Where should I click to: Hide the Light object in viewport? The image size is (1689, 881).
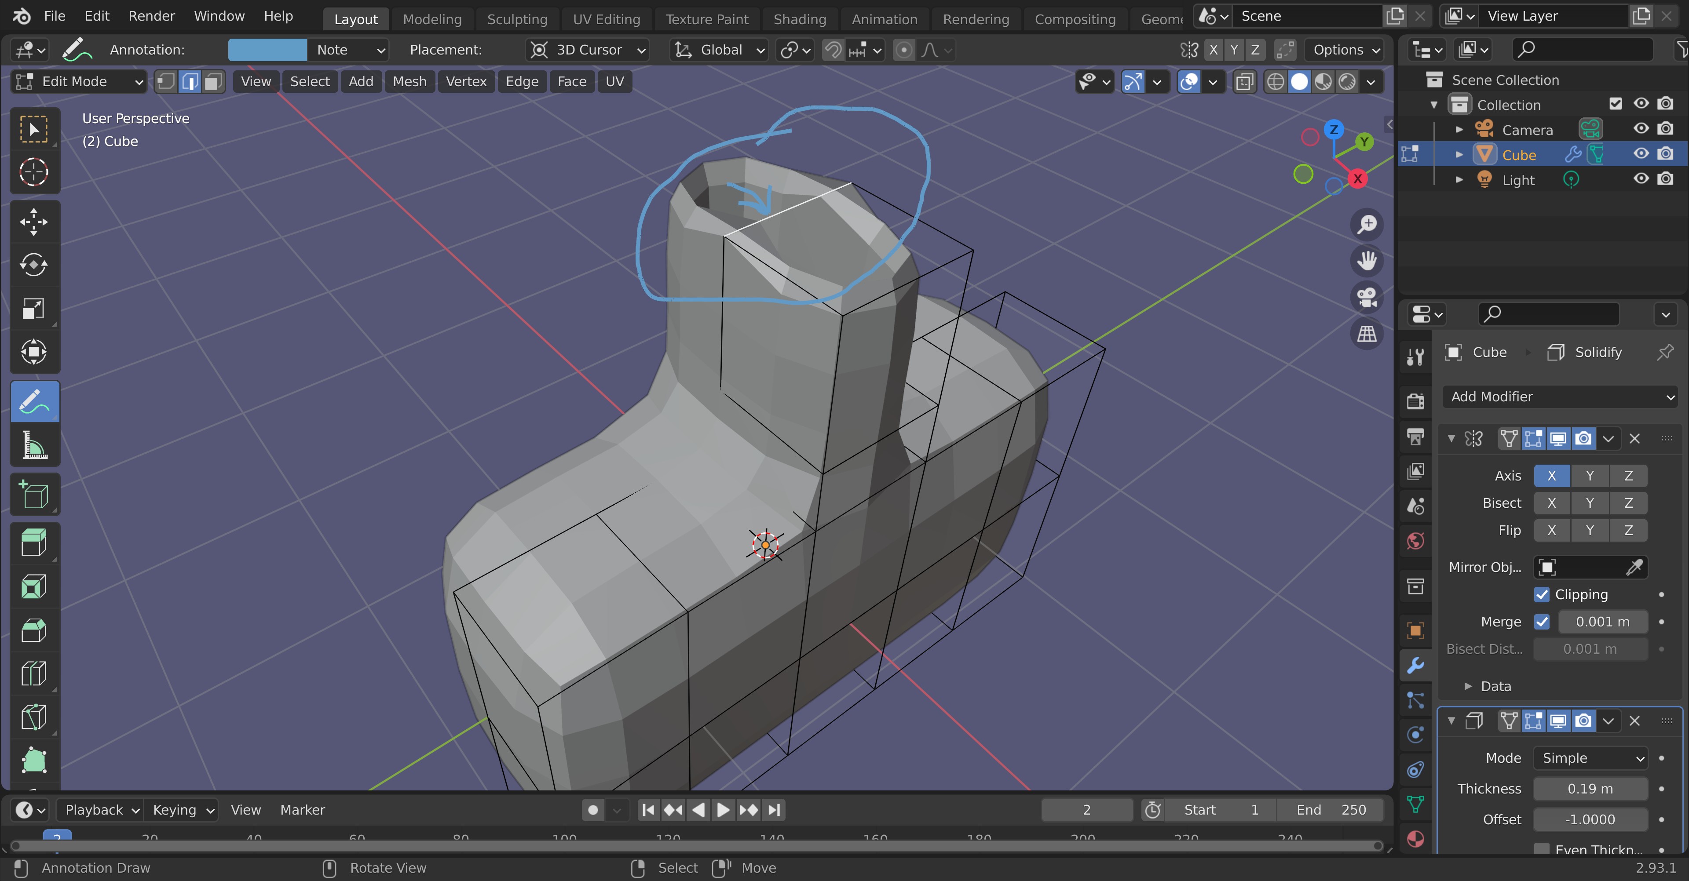(x=1641, y=178)
